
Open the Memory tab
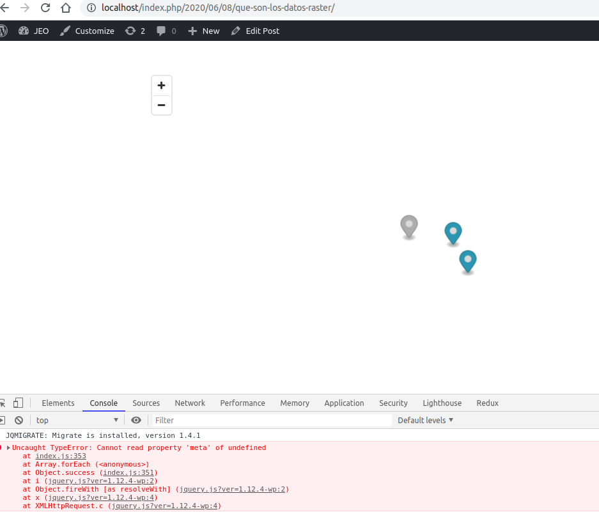295,403
